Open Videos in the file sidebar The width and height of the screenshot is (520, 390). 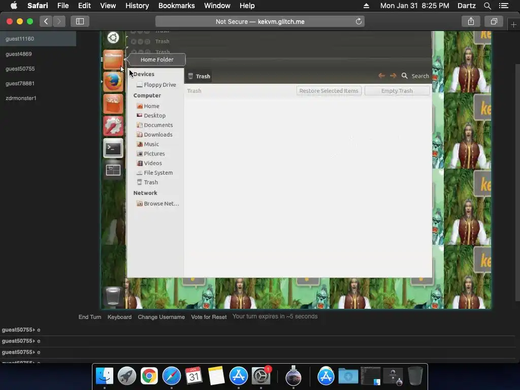(149, 163)
